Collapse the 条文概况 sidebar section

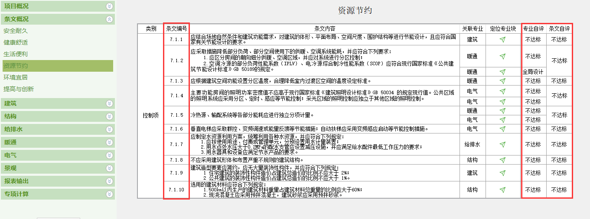109,19
